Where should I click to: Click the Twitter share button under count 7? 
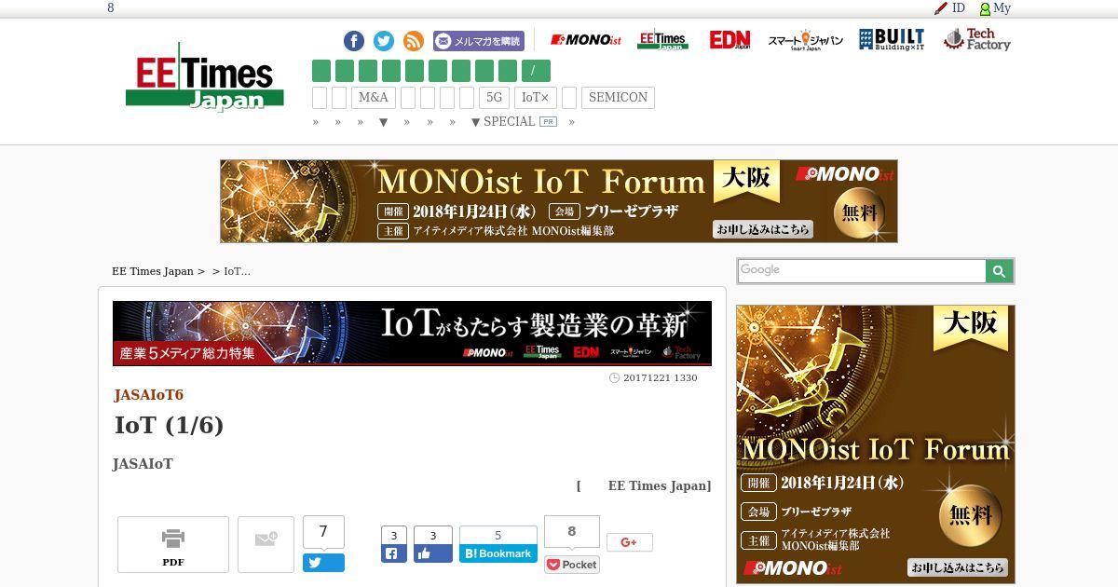(323, 563)
